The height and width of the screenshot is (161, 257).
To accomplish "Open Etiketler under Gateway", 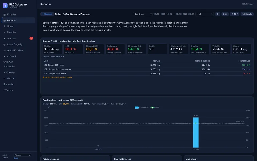I will pos(18,72).
